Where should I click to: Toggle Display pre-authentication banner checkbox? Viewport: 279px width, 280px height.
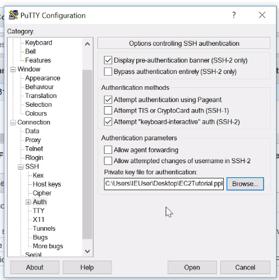click(x=108, y=60)
